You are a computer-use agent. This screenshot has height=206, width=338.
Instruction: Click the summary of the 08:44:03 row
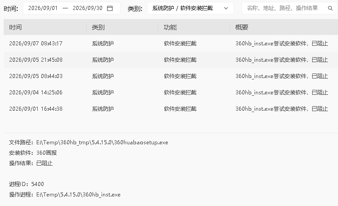[x=282, y=76]
